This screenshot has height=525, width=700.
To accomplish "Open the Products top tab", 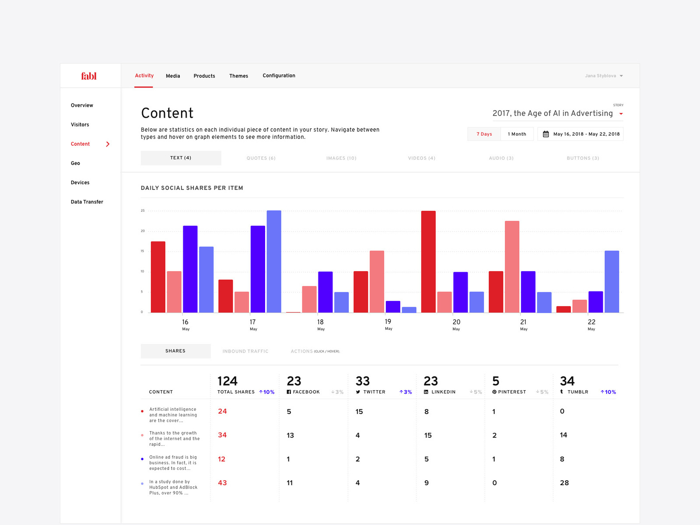I will (204, 76).
